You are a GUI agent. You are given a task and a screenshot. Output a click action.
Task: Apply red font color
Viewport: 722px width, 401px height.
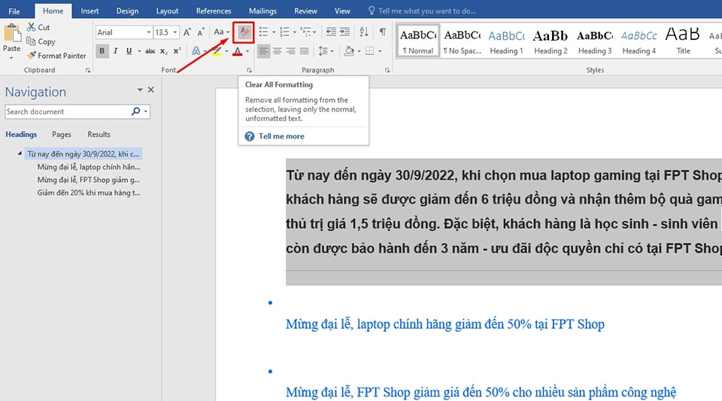pyautogui.click(x=238, y=51)
